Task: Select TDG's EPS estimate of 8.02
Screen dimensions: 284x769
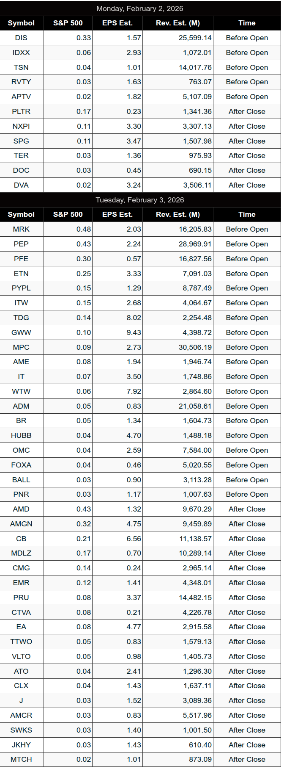Action: (x=134, y=318)
